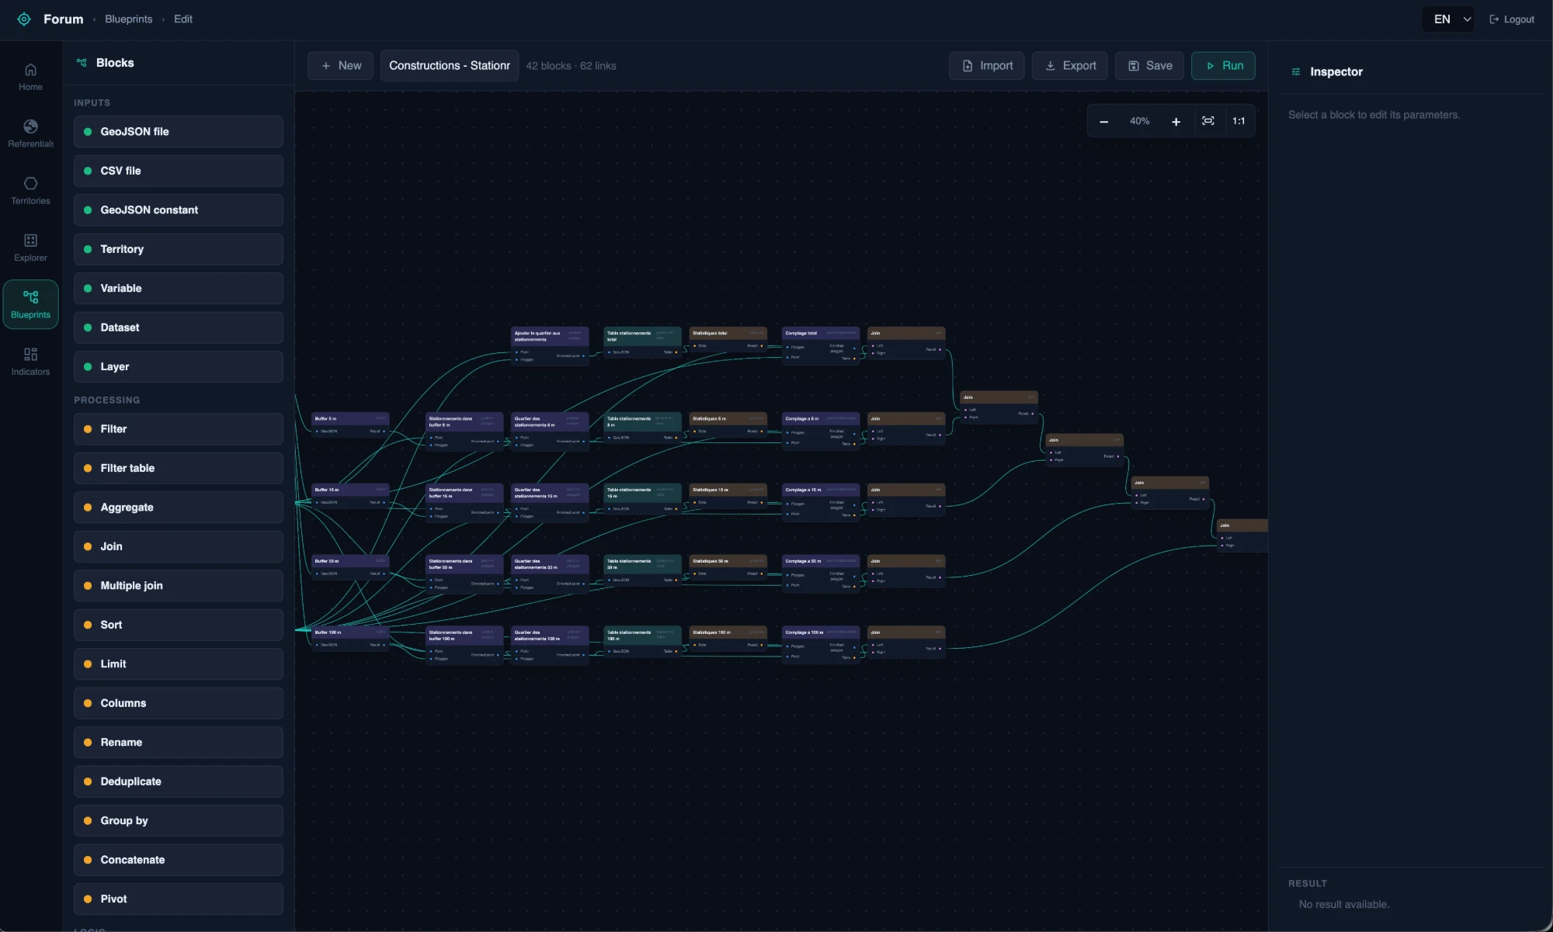Open Indicators in the sidebar
The image size is (1553, 932).
click(31, 362)
